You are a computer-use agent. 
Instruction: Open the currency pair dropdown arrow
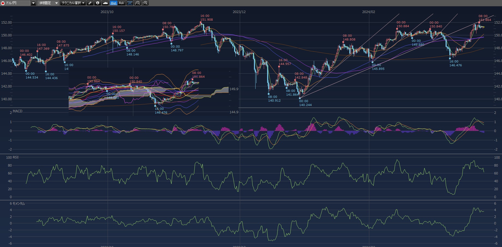point(33,3)
